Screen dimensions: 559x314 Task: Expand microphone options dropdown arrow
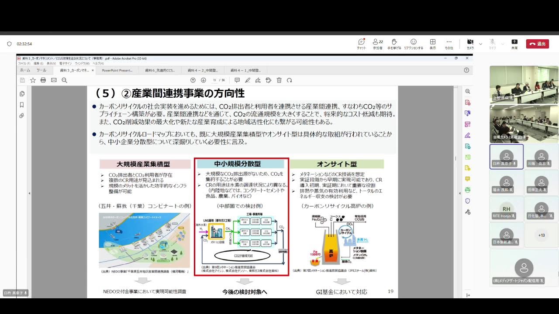tap(502, 44)
